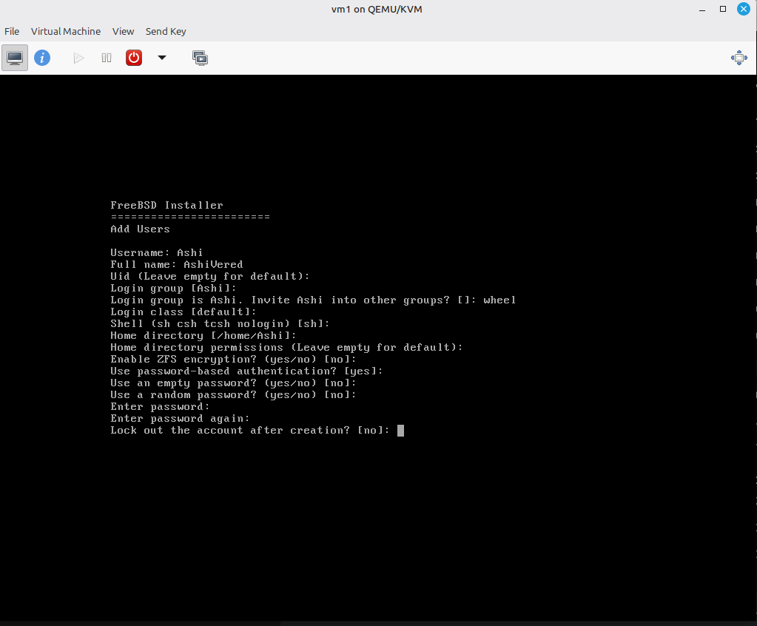Click the 'Username: Ashi' line in the console
757x626 pixels.
[156, 253]
